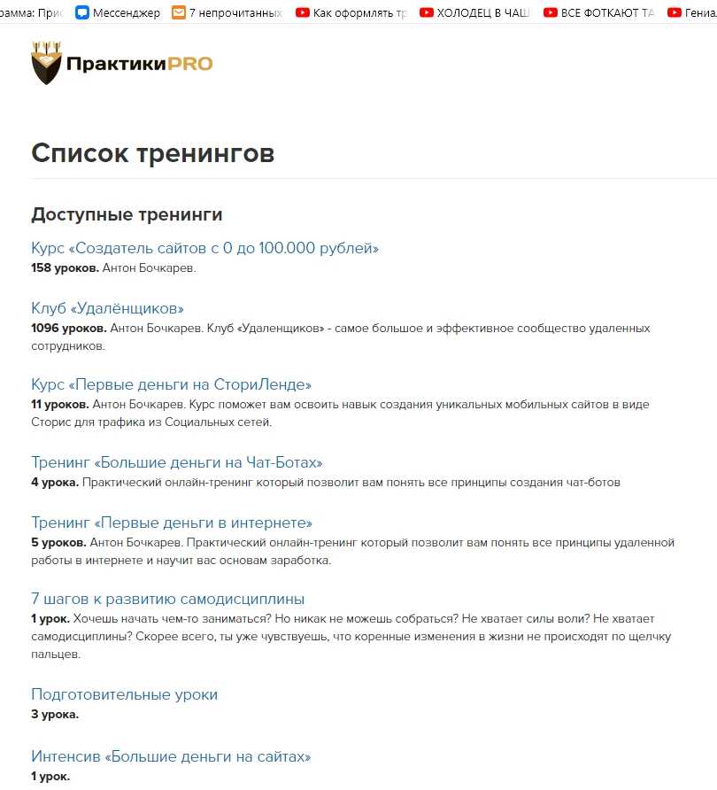
Task: Open the '7 непрочитанных' bookmark label
Action: coord(235,12)
